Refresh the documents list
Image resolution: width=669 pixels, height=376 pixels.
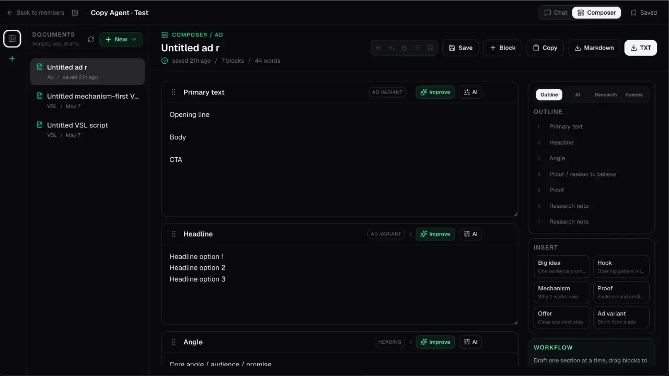pyautogui.click(x=91, y=39)
